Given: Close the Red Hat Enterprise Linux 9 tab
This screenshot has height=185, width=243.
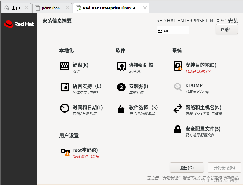Looking at the screenshot, I should tap(145, 8).
